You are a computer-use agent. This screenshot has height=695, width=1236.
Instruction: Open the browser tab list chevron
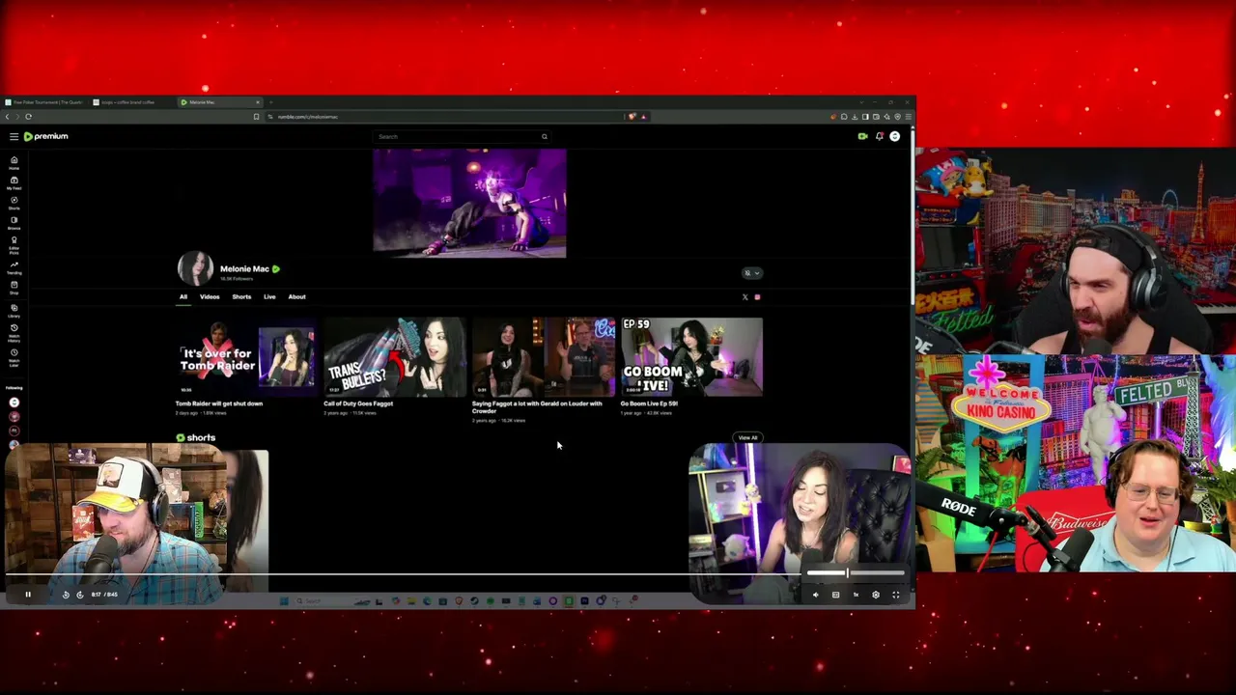[862, 102]
